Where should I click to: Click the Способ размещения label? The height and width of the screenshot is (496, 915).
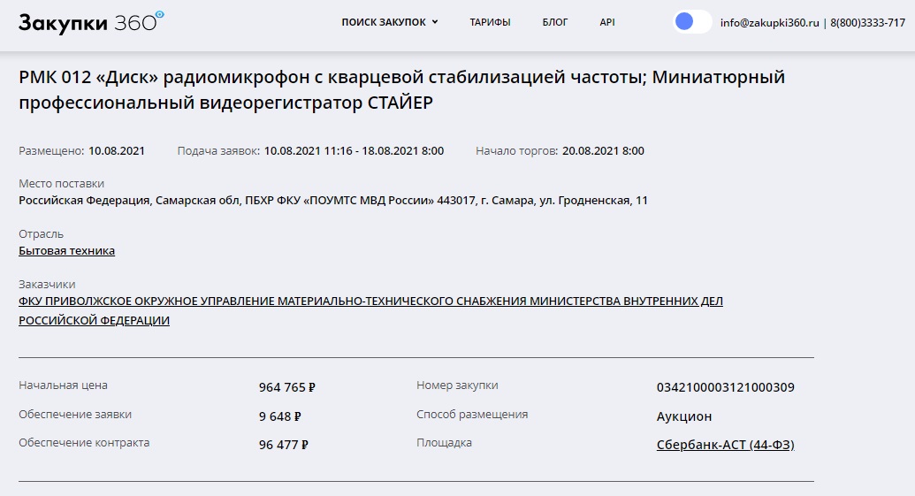point(472,415)
